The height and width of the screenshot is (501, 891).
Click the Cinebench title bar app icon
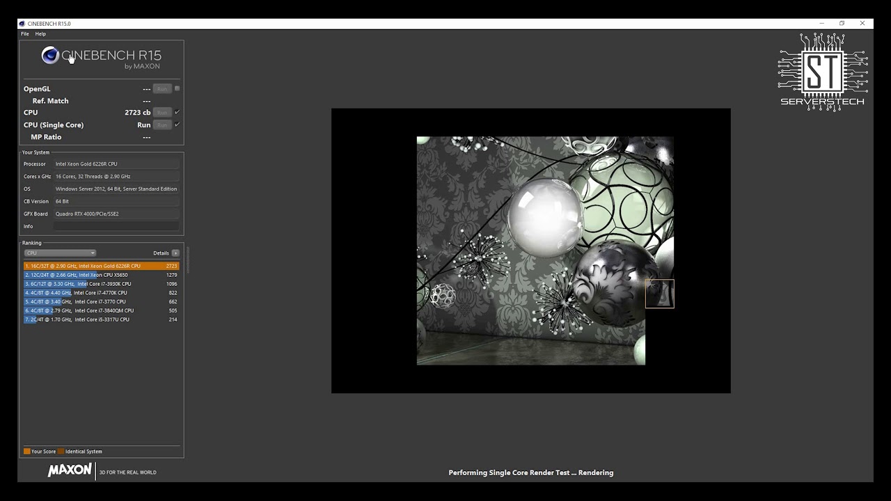click(x=22, y=24)
